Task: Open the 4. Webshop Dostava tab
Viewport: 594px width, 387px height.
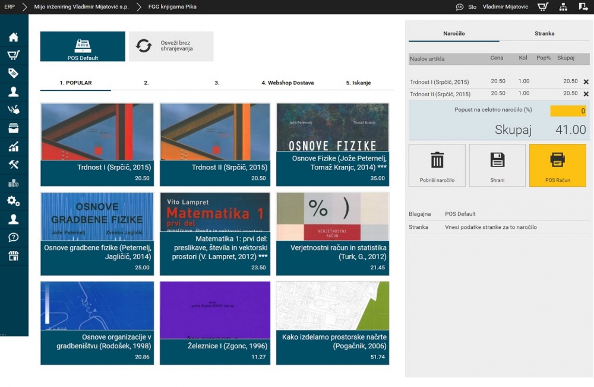Action: pos(287,83)
